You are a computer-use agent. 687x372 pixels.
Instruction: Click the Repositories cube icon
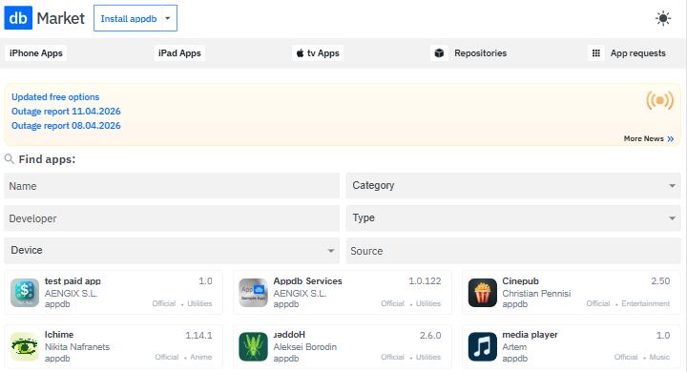pyautogui.click(x=439, y=53)
